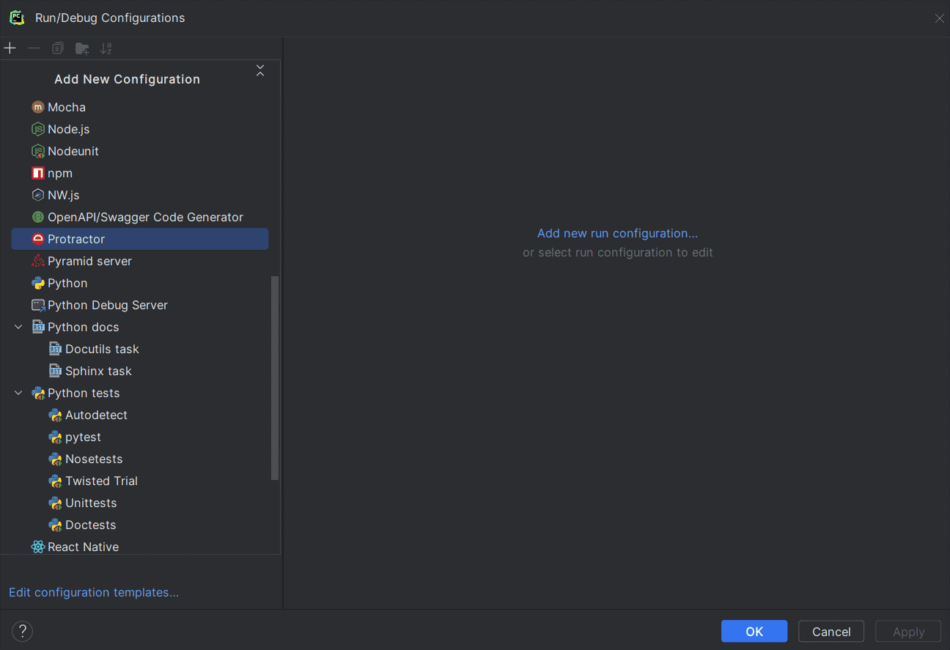950x650 pixels.
Task: Click the Nosetests icon
Action: click(x=56, y=459)
